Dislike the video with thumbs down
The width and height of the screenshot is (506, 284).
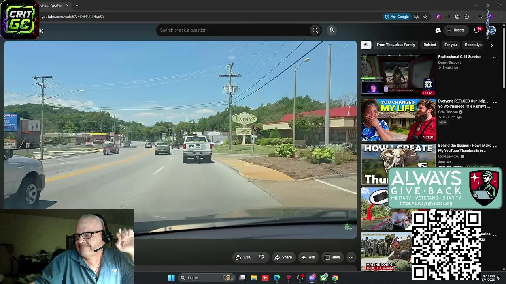click(261, 257)
